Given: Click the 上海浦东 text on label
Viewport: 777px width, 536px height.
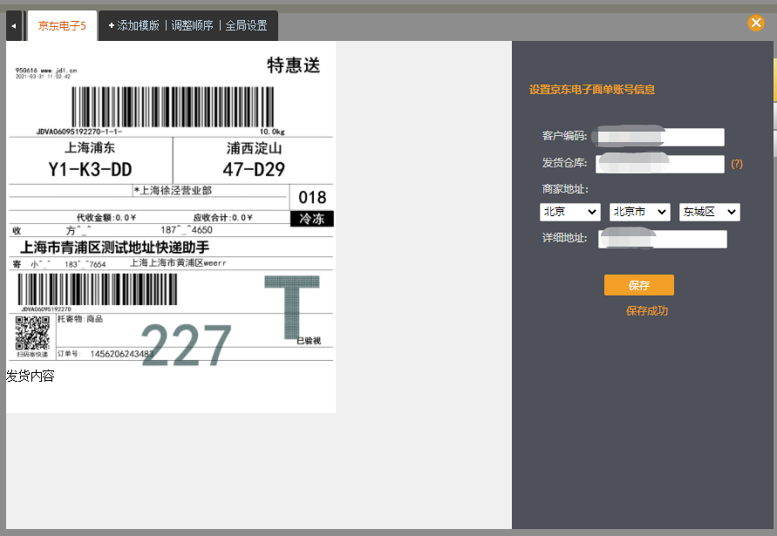Looking at the screenshot, I should [90, 147].
